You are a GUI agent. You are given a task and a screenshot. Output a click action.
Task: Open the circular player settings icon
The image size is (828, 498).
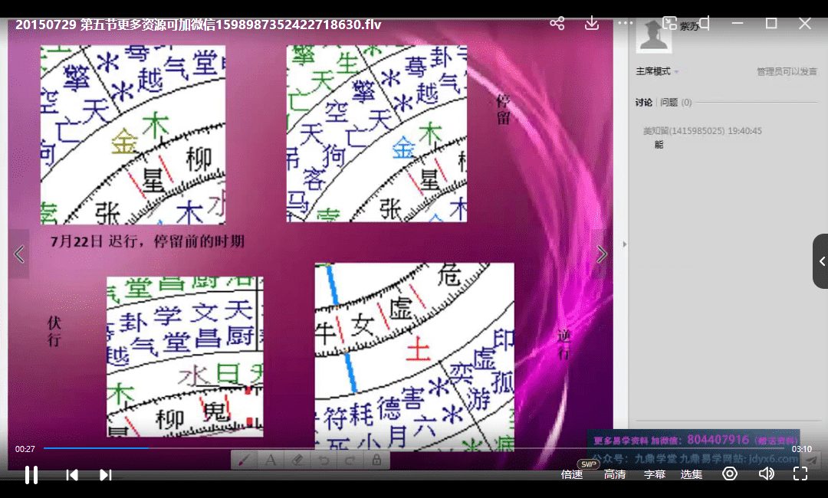tap(729, 473)
